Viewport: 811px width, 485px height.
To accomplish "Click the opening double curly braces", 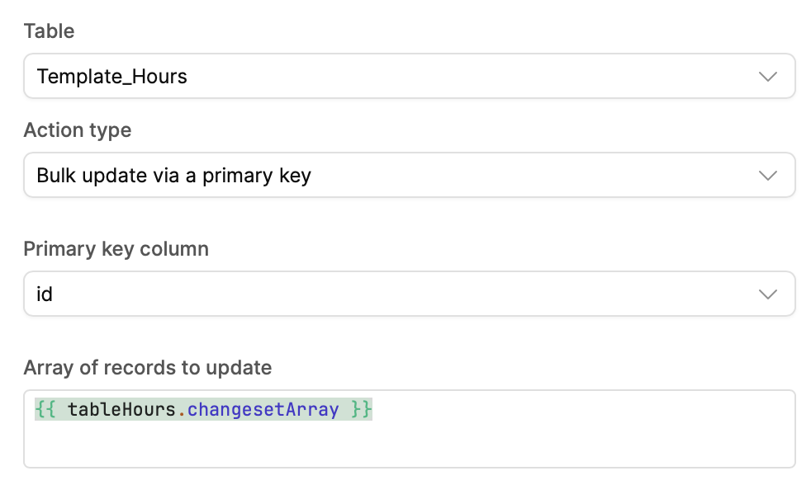I will tap(45, 409).
